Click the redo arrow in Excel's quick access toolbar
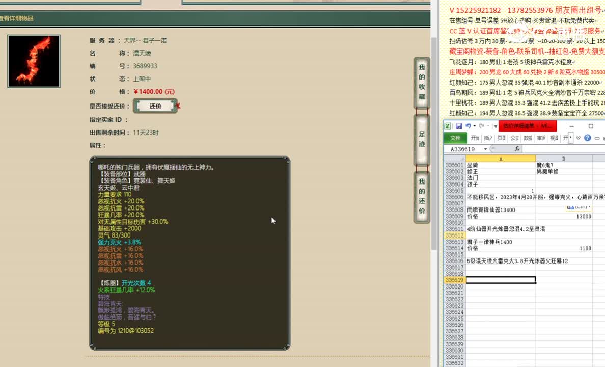Image resolution: width=605 pixels, height=367 pixels. (482, 126)
